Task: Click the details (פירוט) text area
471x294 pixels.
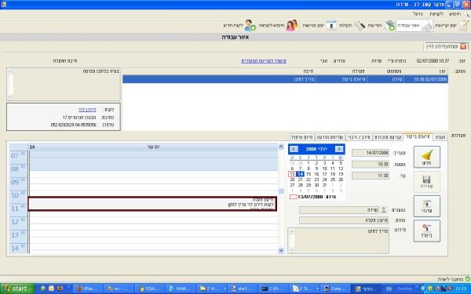Action: [x=338, y=241]
